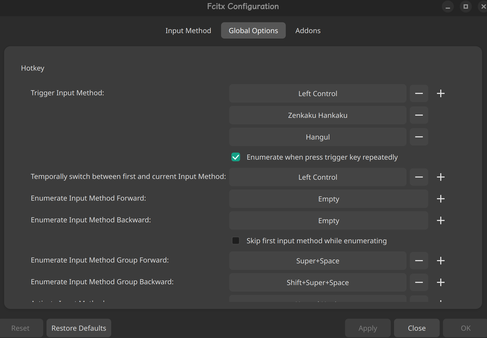Image resolution: width=487 pixels, height=338 pixels.
Task: Minimize the Fcitx Configuration window
Action: 448,7
